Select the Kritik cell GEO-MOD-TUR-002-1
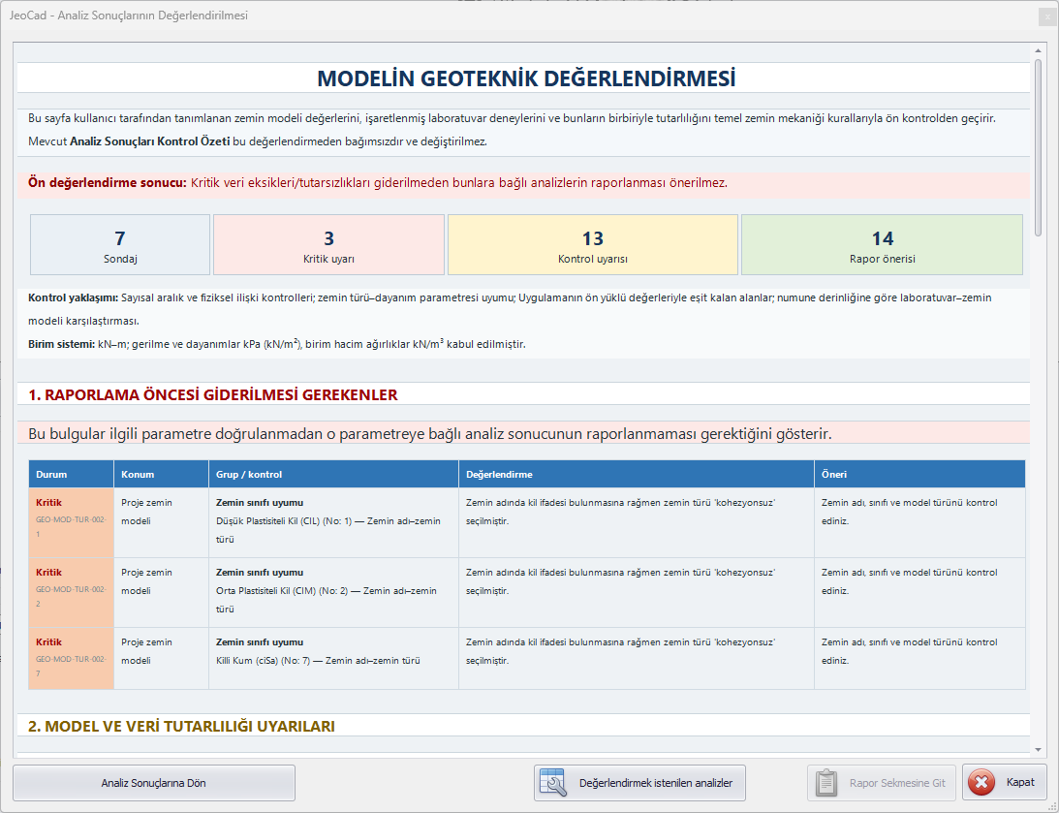1059x813 pixels. point(71,522)
